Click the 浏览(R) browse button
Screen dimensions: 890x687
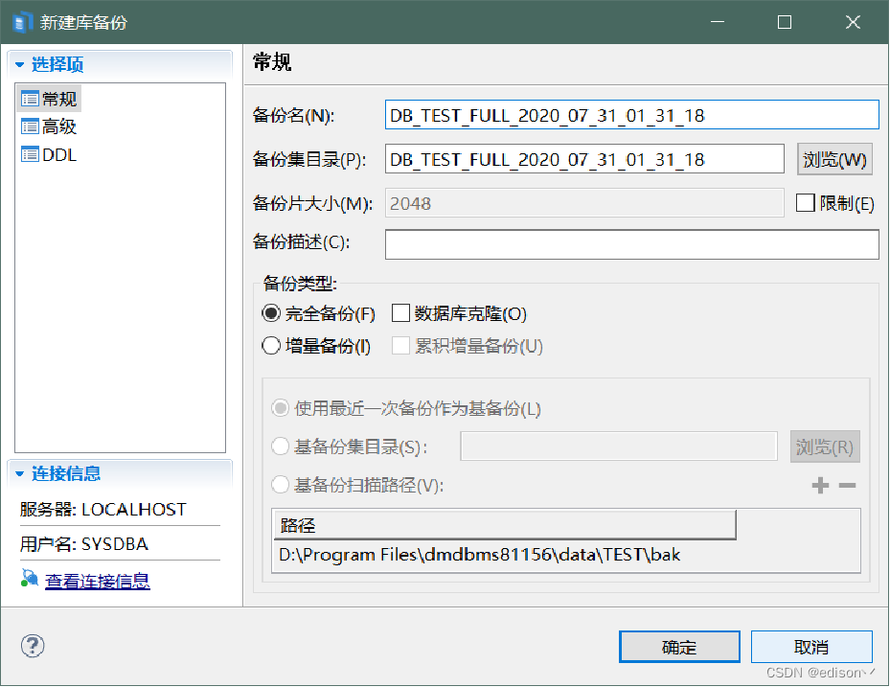[825, 447]
